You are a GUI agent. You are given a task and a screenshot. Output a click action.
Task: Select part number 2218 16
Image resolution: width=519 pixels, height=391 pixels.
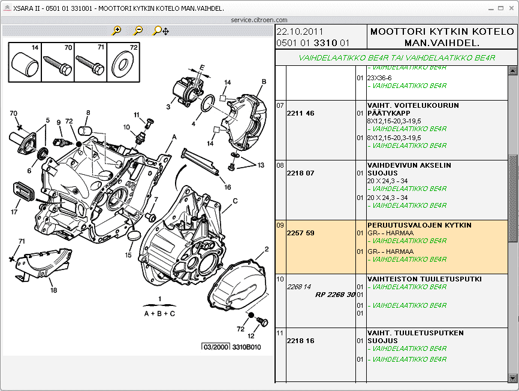coord(301,341)
